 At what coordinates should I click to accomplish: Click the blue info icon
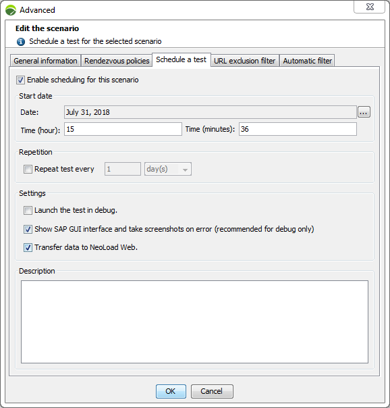pyautogui.click(x=21, y=42)
